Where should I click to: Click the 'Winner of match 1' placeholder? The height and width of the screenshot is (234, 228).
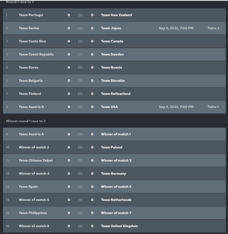116,134
